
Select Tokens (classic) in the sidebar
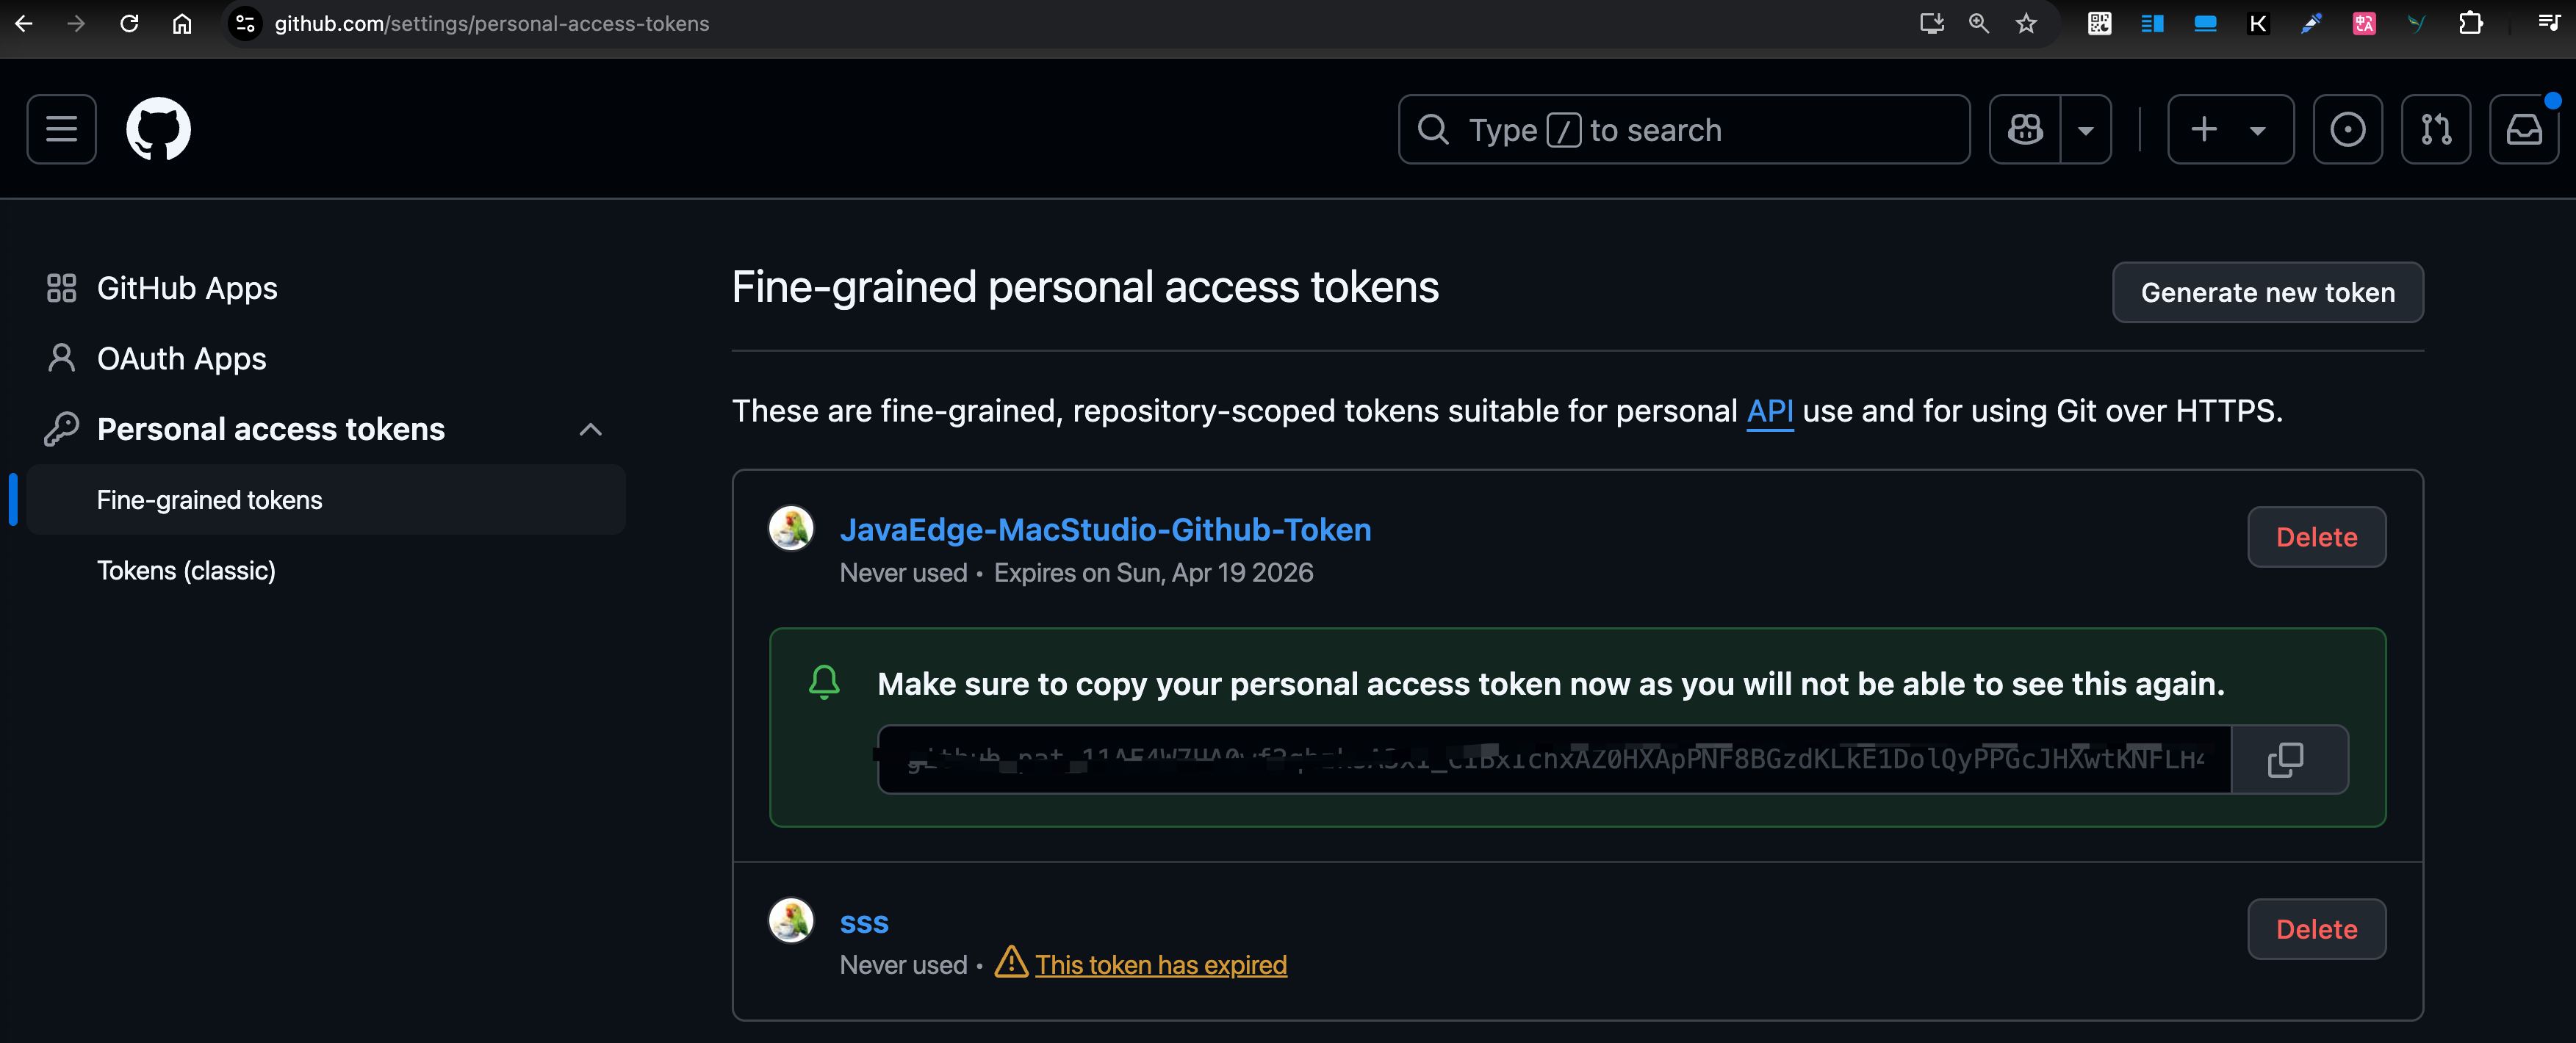click(x=186, y=570)
